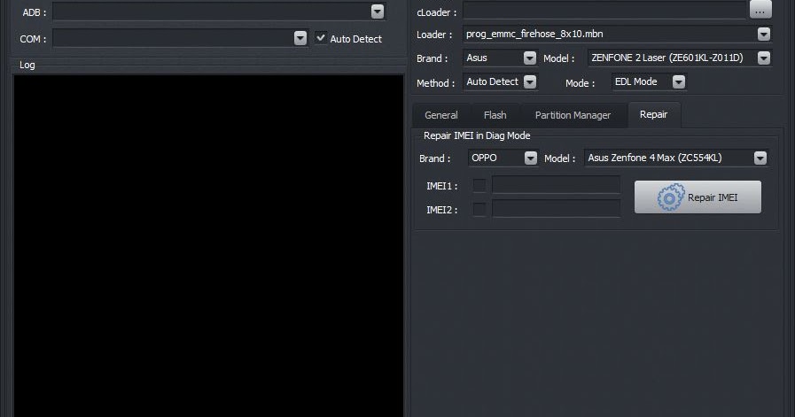Screen dimensions: 795x417
Task: Click the Repair IMEI button
Action: coord(698,197)
